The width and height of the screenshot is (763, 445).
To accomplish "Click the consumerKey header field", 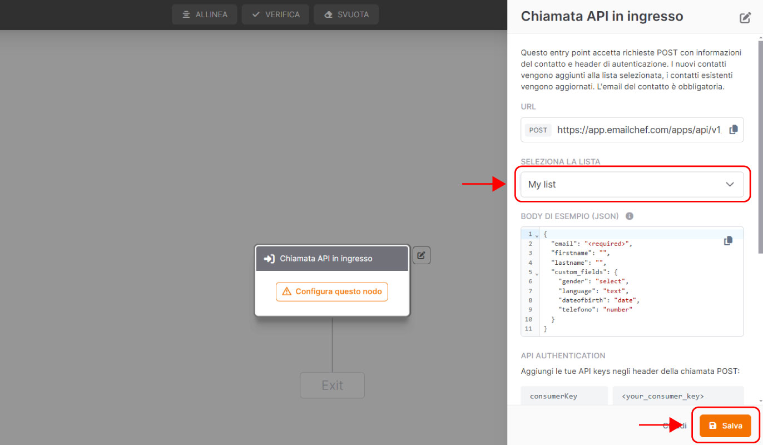I will coord(564,397).
